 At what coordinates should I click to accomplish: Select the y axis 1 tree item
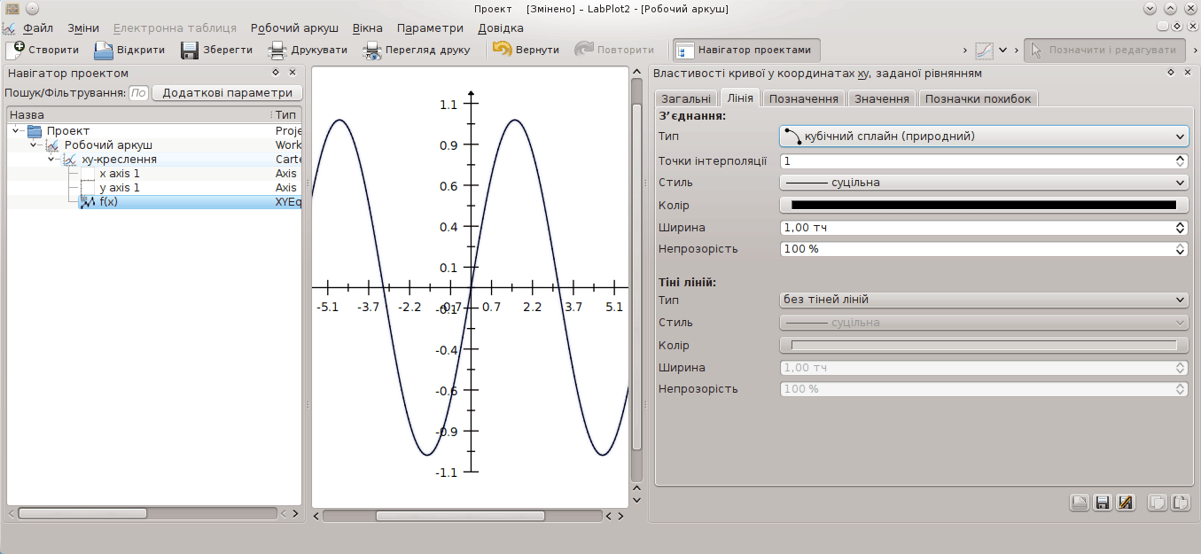(120, 188)
